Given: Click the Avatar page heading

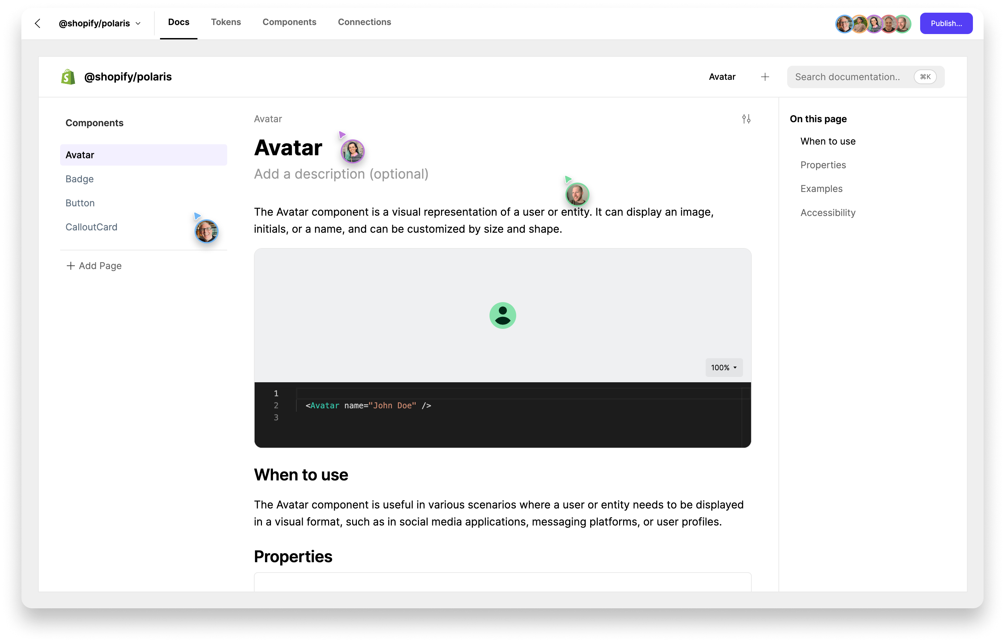Looking at the screenshot, I should 288,148.
